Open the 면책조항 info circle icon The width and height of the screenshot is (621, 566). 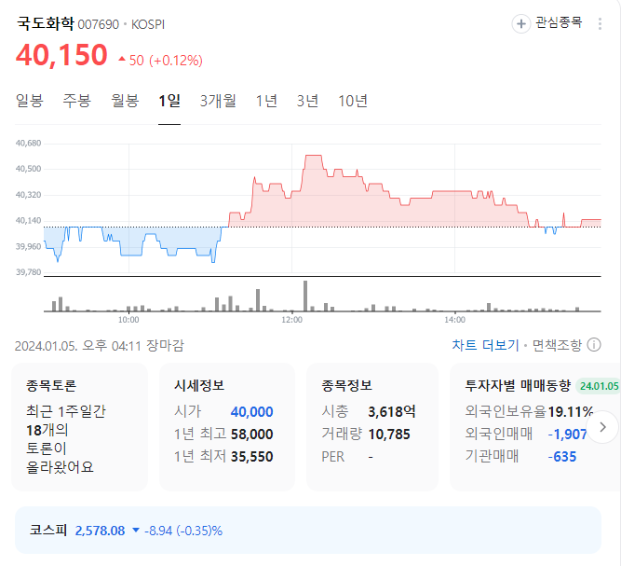point(594,345)
